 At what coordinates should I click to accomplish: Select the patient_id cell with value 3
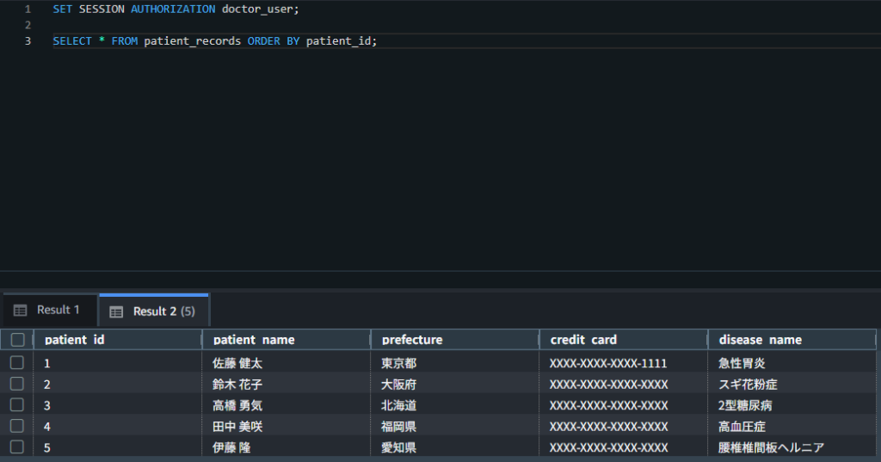tap(117, 405)
